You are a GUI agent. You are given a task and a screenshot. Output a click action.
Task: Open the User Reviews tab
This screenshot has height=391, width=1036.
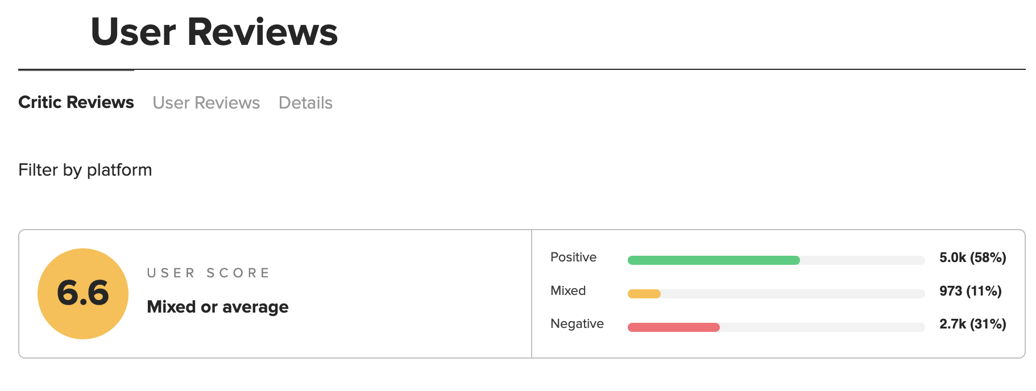(206, 103)
